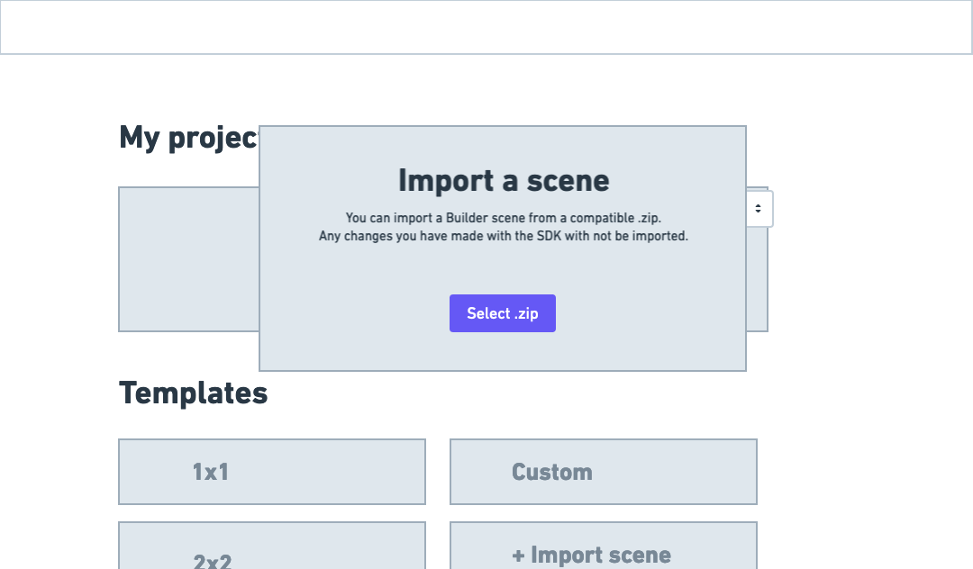
Task: Click the Import a scene heading
Action: pos(504,181)
